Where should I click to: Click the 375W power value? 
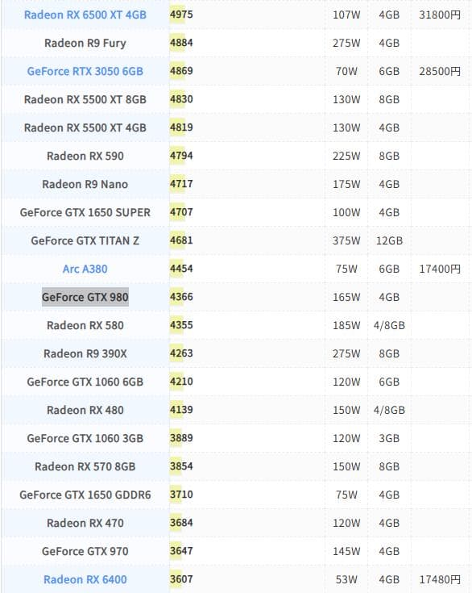pos(346,240)
